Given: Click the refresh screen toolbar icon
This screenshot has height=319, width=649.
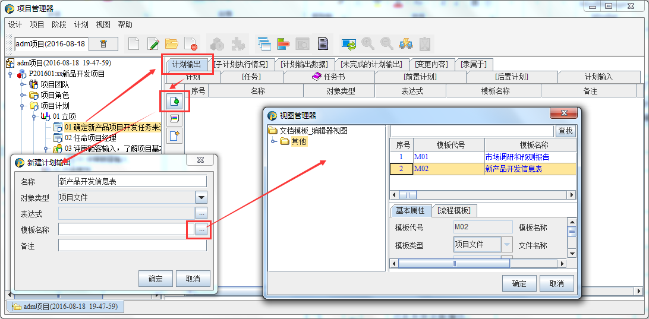Looking at the screenshot, I should pos(348,43).
